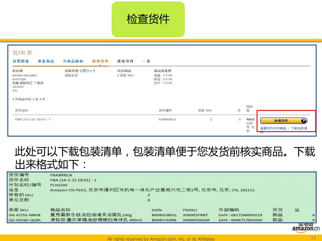Screen dimensions: 322x241
Task: Click FNSKU X00005DGGR cell
Action: tap(196, 220)
